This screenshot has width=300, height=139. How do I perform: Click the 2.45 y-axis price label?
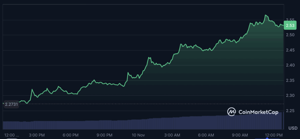pos(290,50)
